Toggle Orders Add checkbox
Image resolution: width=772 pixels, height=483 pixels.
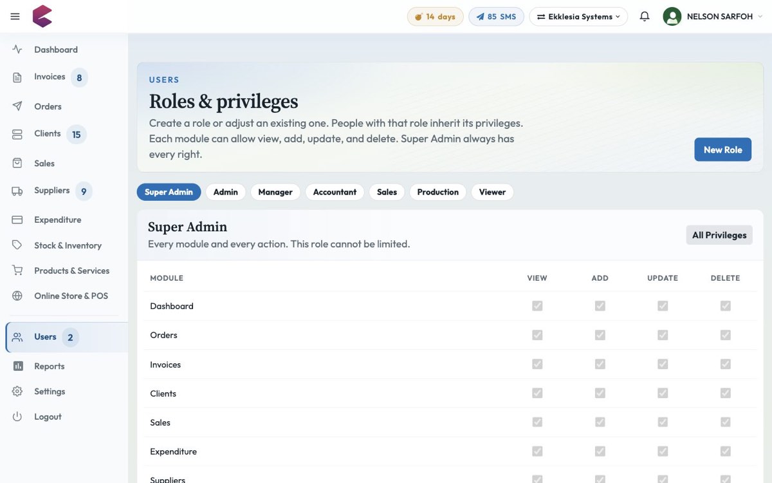click(x=600, y=335)
